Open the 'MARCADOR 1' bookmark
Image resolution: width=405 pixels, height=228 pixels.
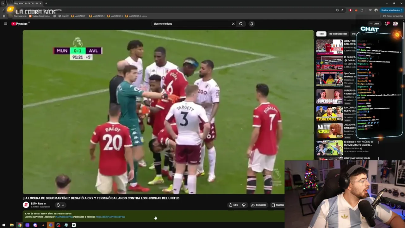tap(79, 16)
